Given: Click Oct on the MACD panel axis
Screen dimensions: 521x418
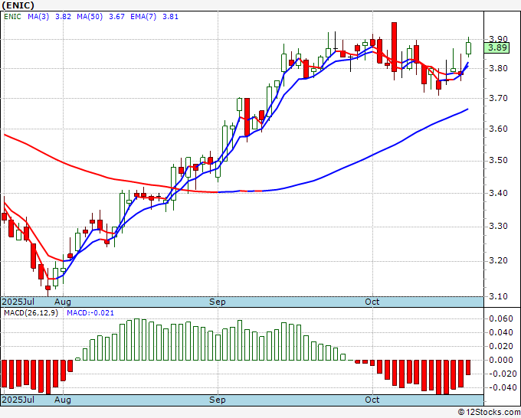Looking at the screenshot, I should 372,400.
